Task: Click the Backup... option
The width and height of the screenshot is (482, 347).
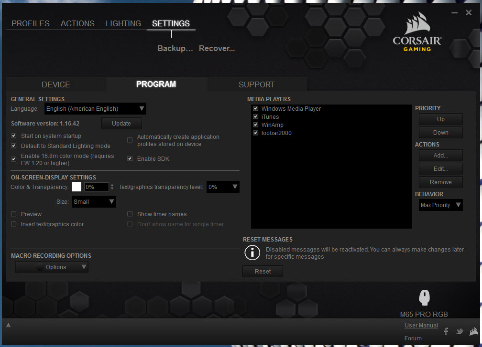Action: click(175, 49)
